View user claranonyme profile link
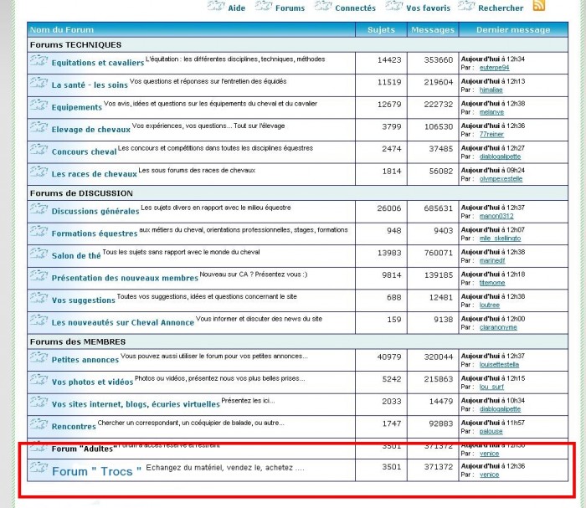Image resolution: width=586 pixels, height=508 pixels. (498, 327)
